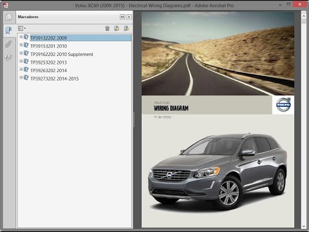The height and width of the screenshot is (232, 309).
Task: Click the Marcadores panel title
Action: coord(28,17)
